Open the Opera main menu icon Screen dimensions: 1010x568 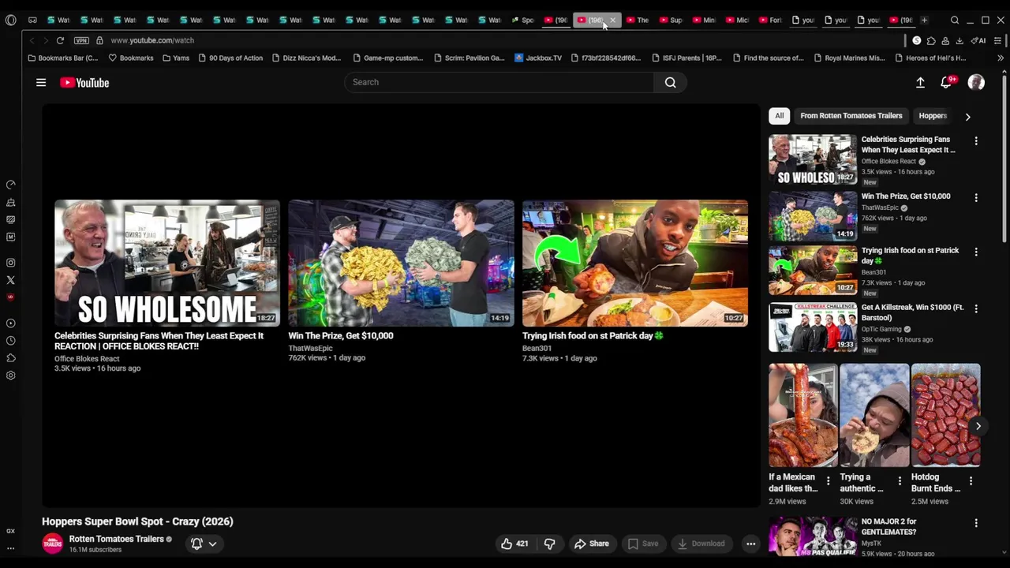[x=10, y=20]
